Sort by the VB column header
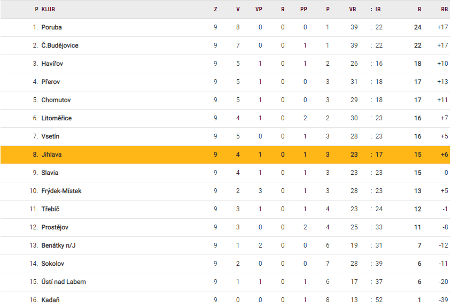Screen dimensions: 451x308 point(353,9)
